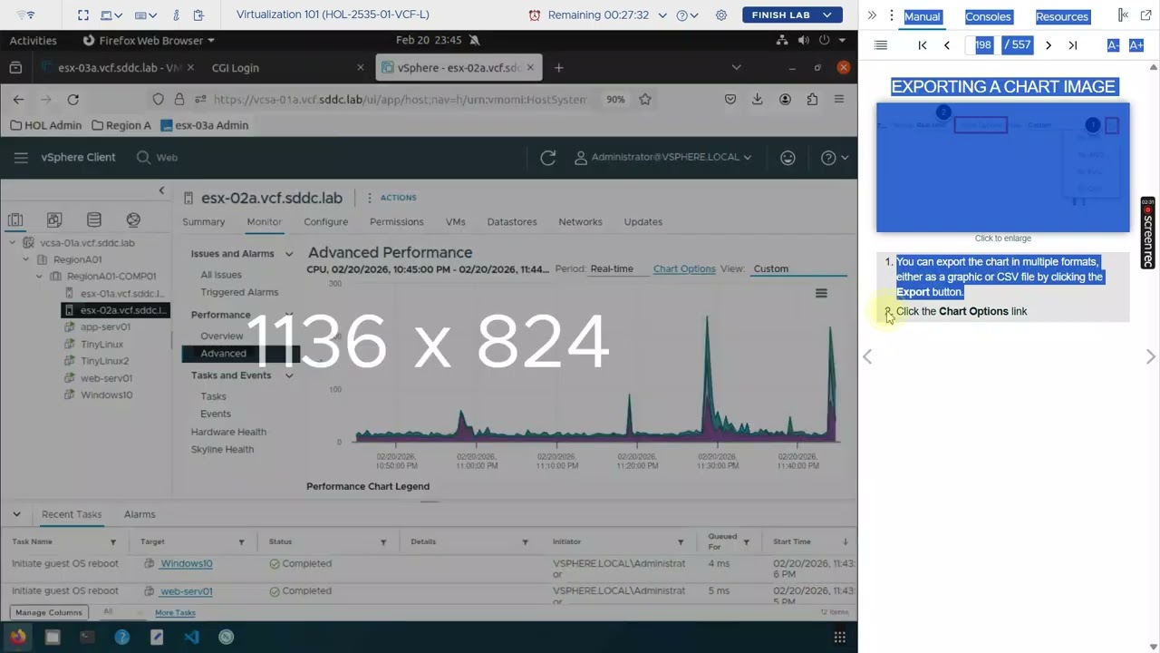The width and height of the screenshot is (1160, 653).
Task: Collapse the Issues and Alarms section
Action: click(x=289, y=255)
